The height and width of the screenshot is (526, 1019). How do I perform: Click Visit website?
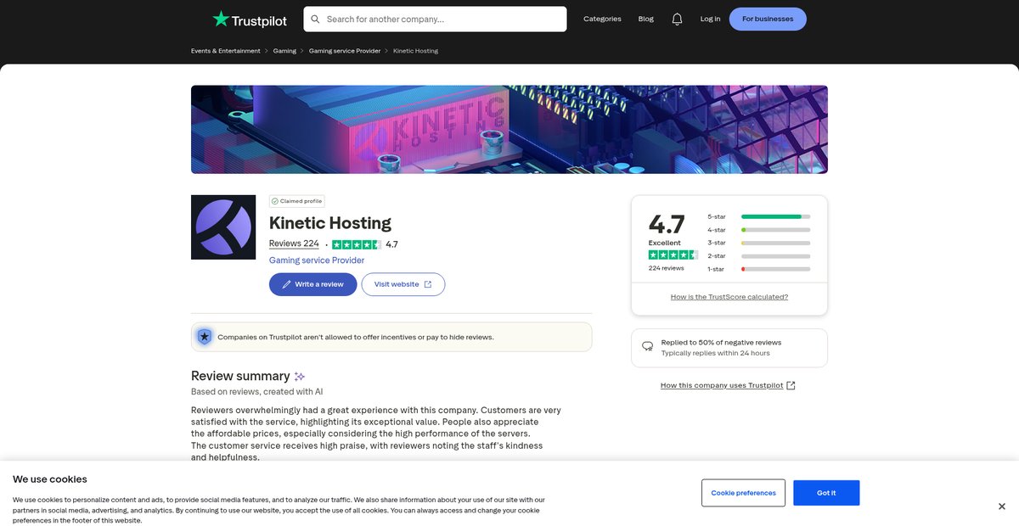[x=403, y=284]
